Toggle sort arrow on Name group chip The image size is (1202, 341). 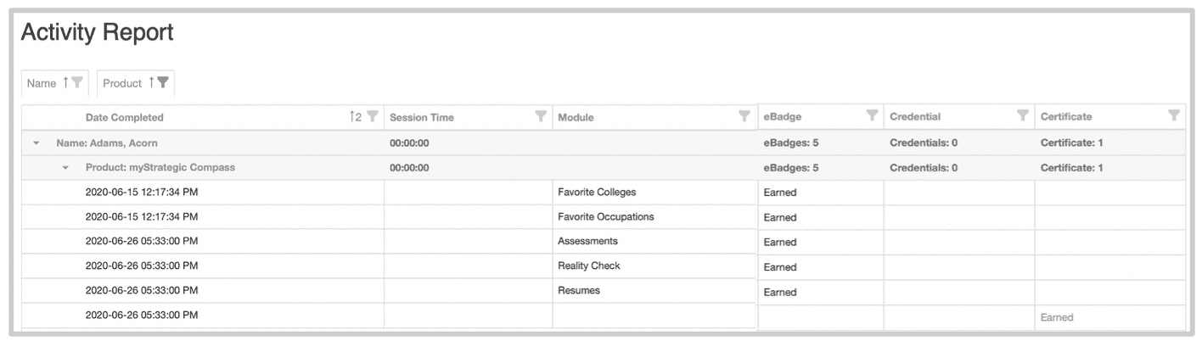pyautogui.click(x=65, y=83)
